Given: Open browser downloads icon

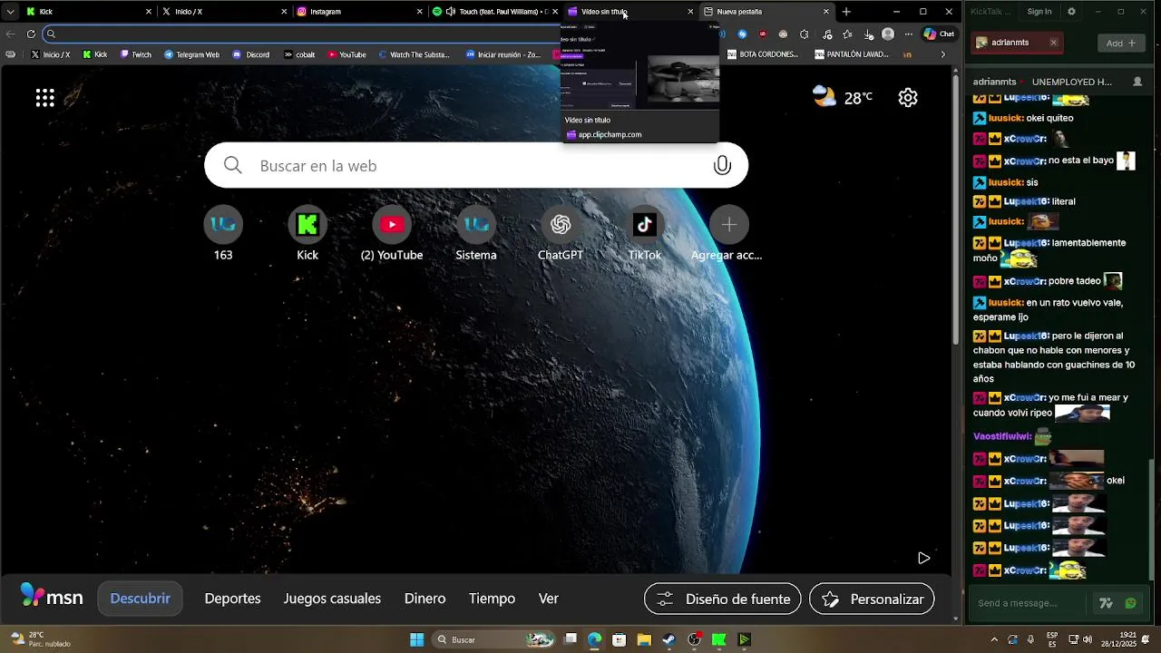Looking at the screenshot, I should click(x=868, y=34).
